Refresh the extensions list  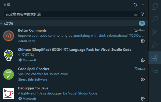tap(135, 5)
